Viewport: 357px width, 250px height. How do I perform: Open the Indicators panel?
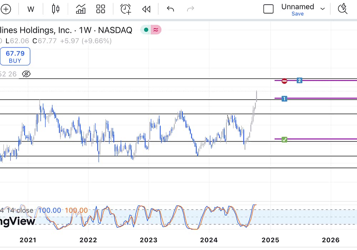click(x=81, y=9)
